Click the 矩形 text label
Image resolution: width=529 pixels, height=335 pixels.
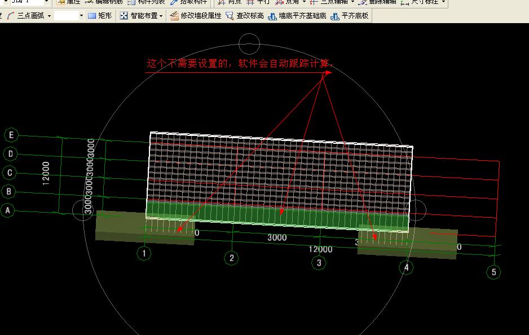point(105,16)
